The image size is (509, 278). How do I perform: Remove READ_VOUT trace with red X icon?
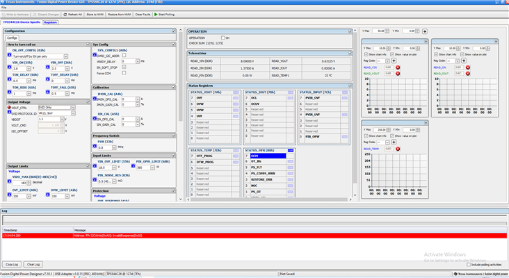click(x=398, y=74)
